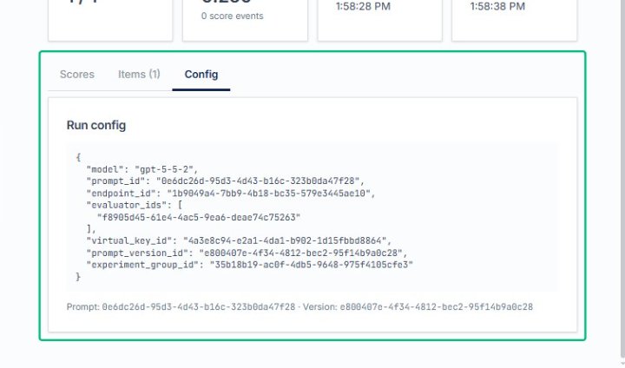This screenshot has height=368, width=625.
Task: Click the evaluator ID value f8905d45
Action: [199, 217]
